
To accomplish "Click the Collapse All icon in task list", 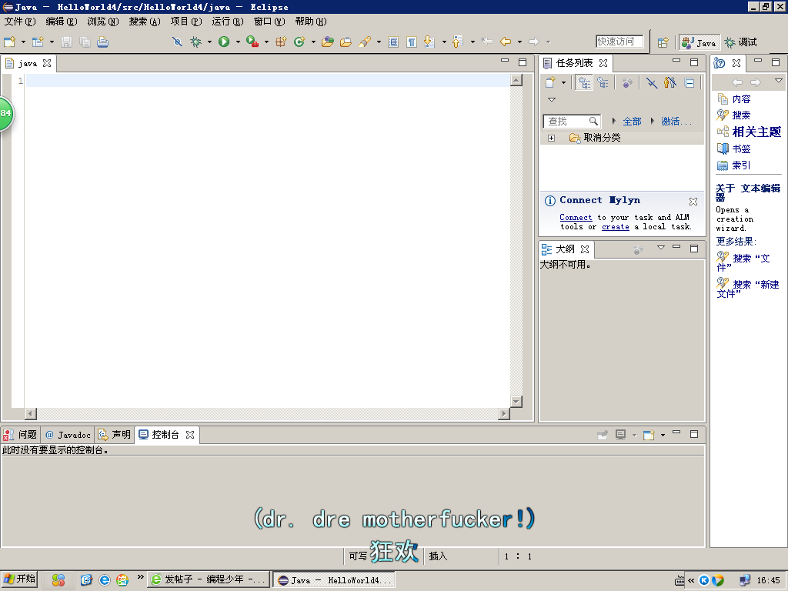I will (689, 83).
